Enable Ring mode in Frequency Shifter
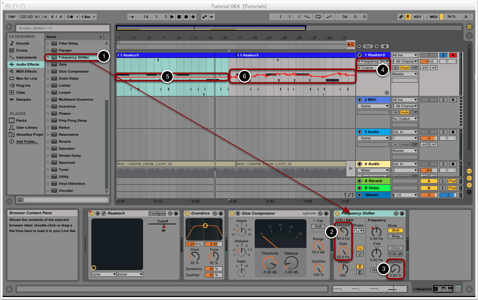The image size is (478, 300). 395,237
